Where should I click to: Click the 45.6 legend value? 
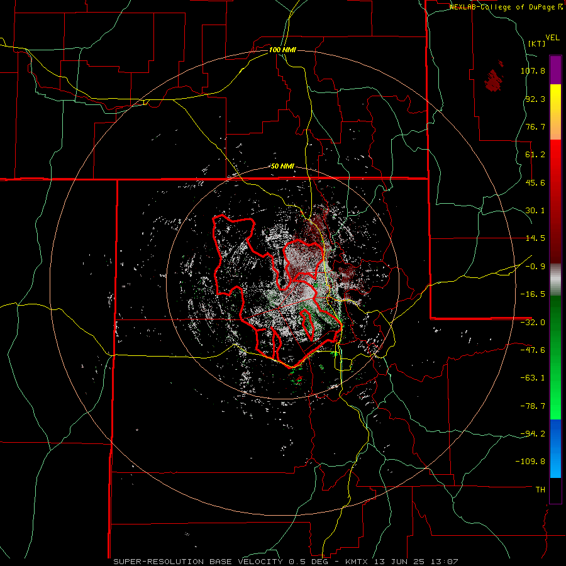tap(535, 182)
